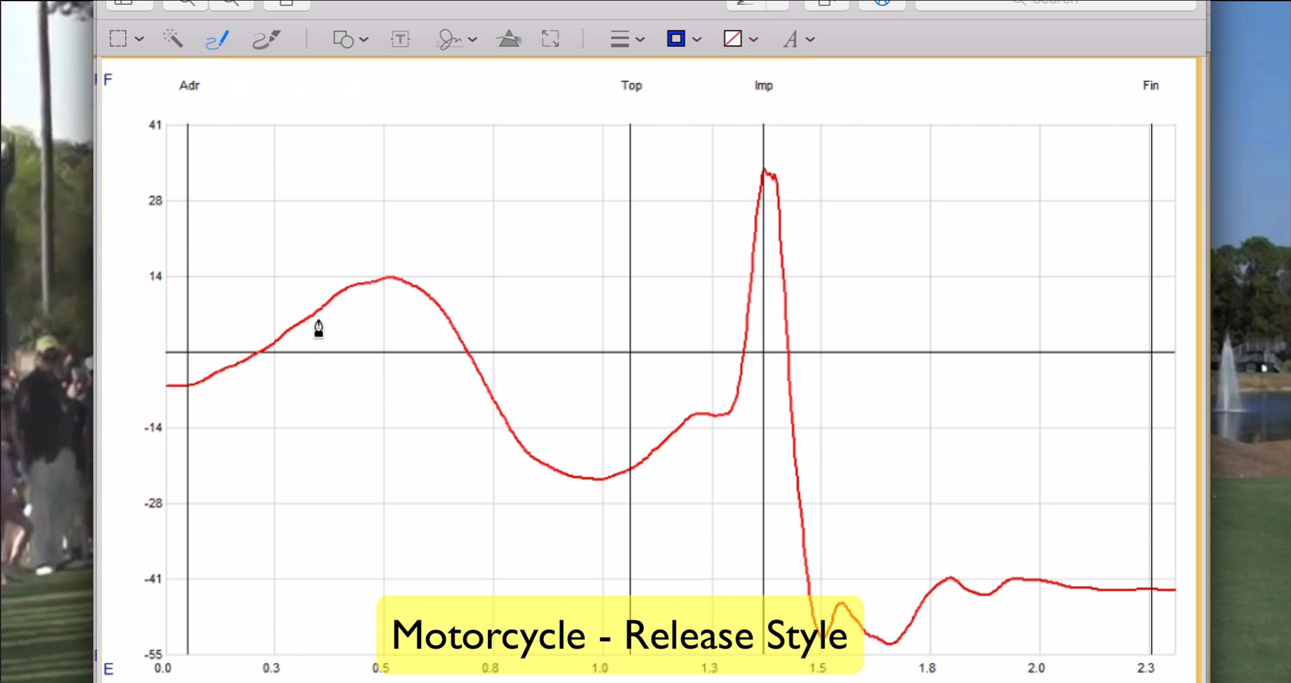The height and width of the screenshot is (683, 1291).
Task: Click the y-axis value '-41'
Action: coord(153,578)
